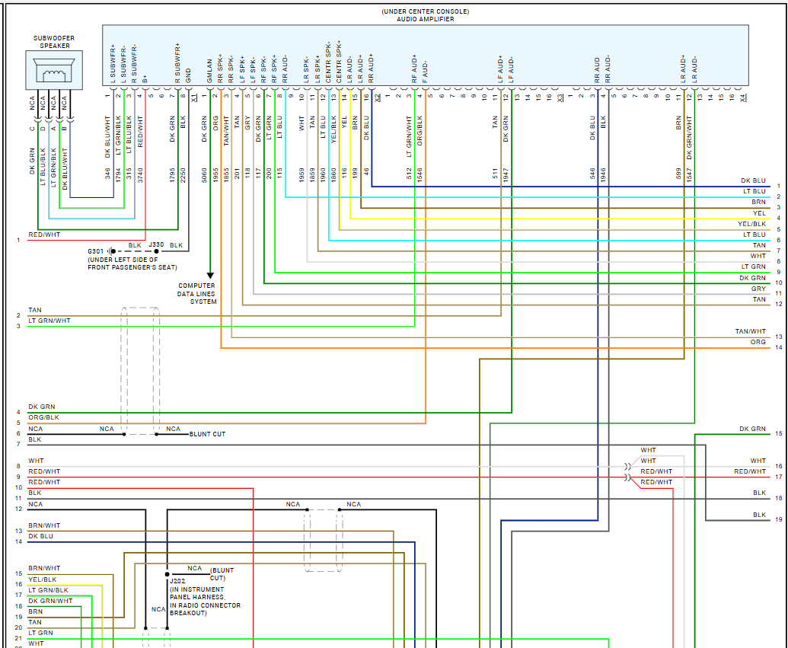
Task: Click the arrow above Computer Data Lines
Action: [210, 274]
